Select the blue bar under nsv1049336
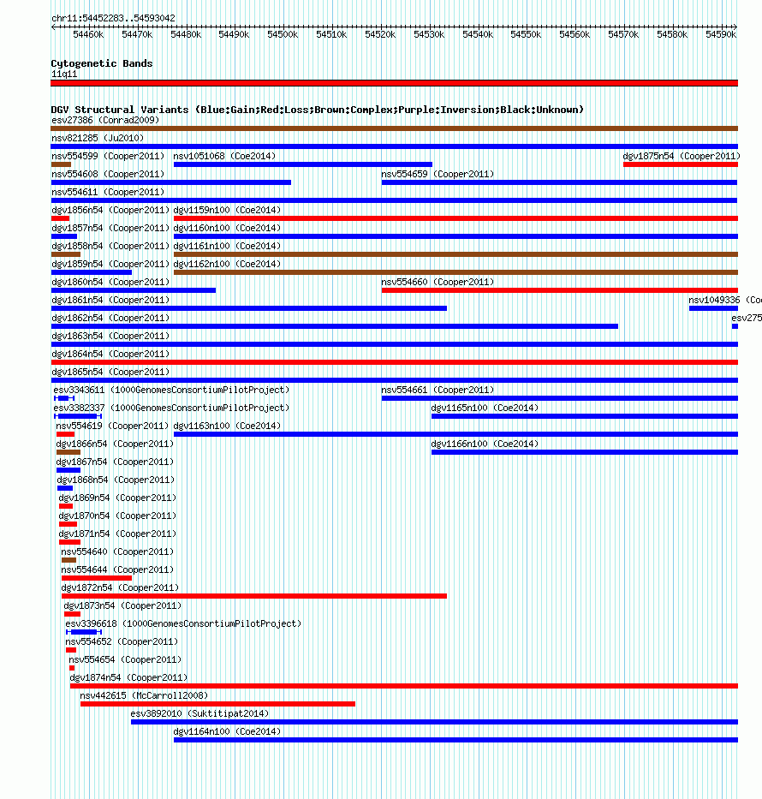Screen dimensions: 762x799 tap(713, 308)
